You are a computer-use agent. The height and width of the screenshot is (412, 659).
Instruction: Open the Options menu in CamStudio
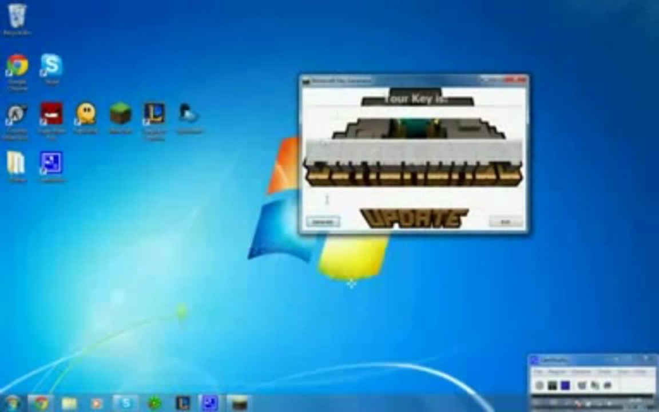pos(581,372)
